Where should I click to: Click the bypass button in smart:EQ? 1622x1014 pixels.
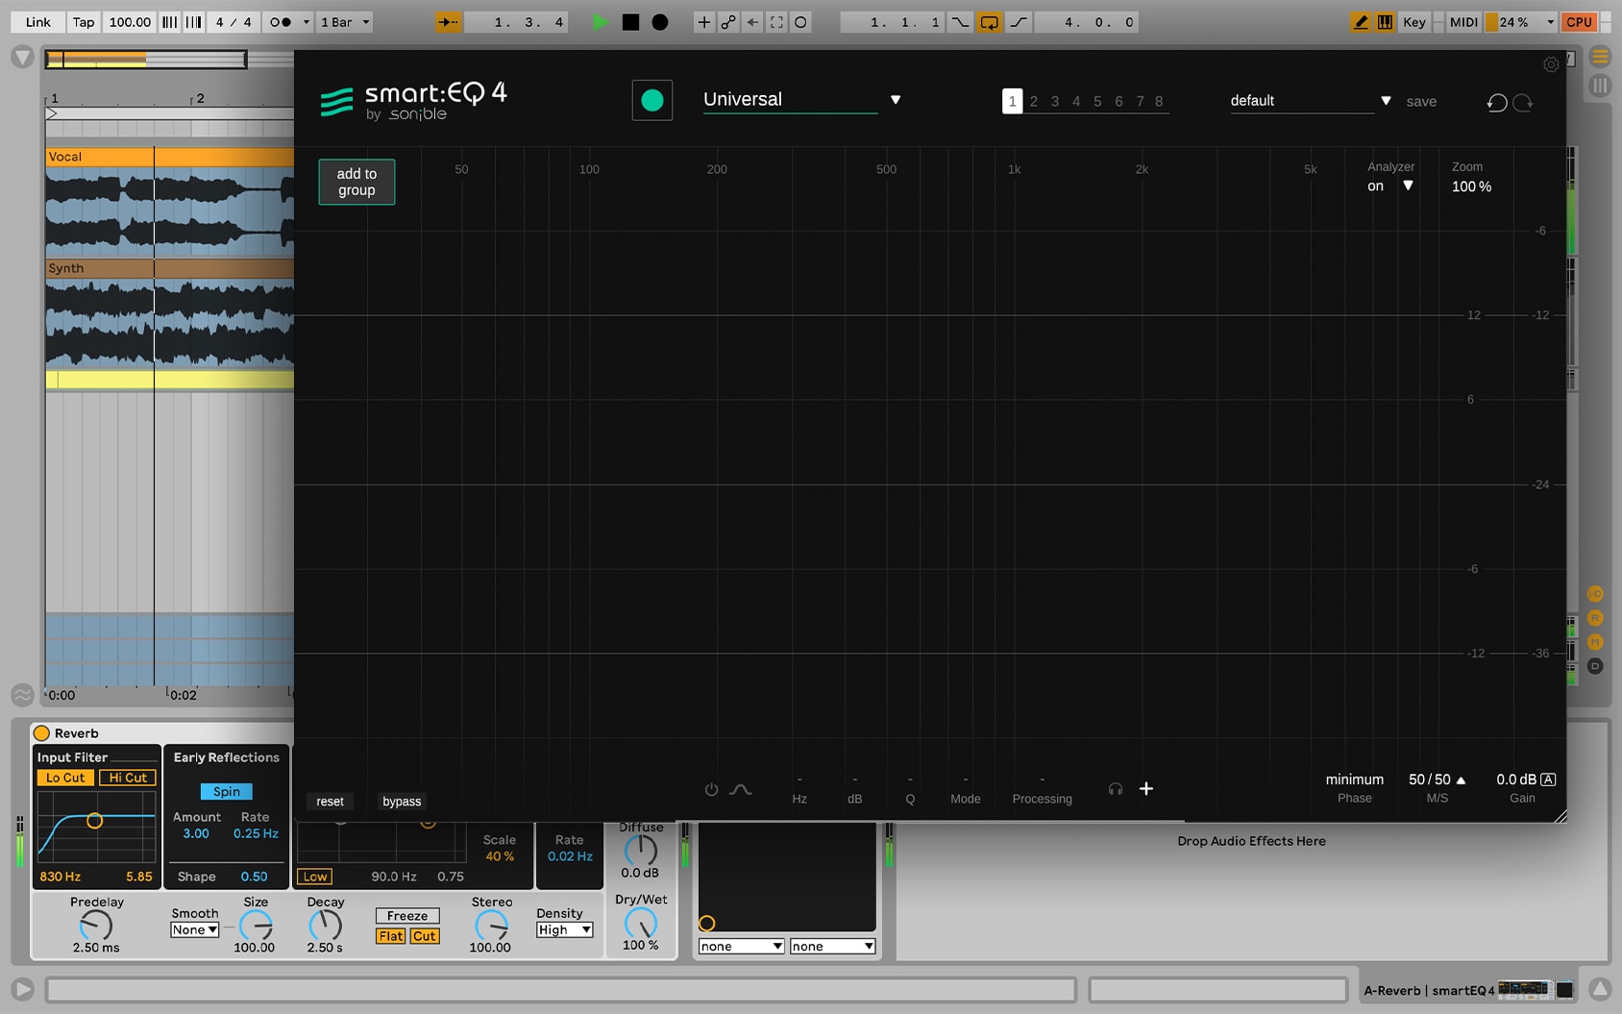pos(402,802)
